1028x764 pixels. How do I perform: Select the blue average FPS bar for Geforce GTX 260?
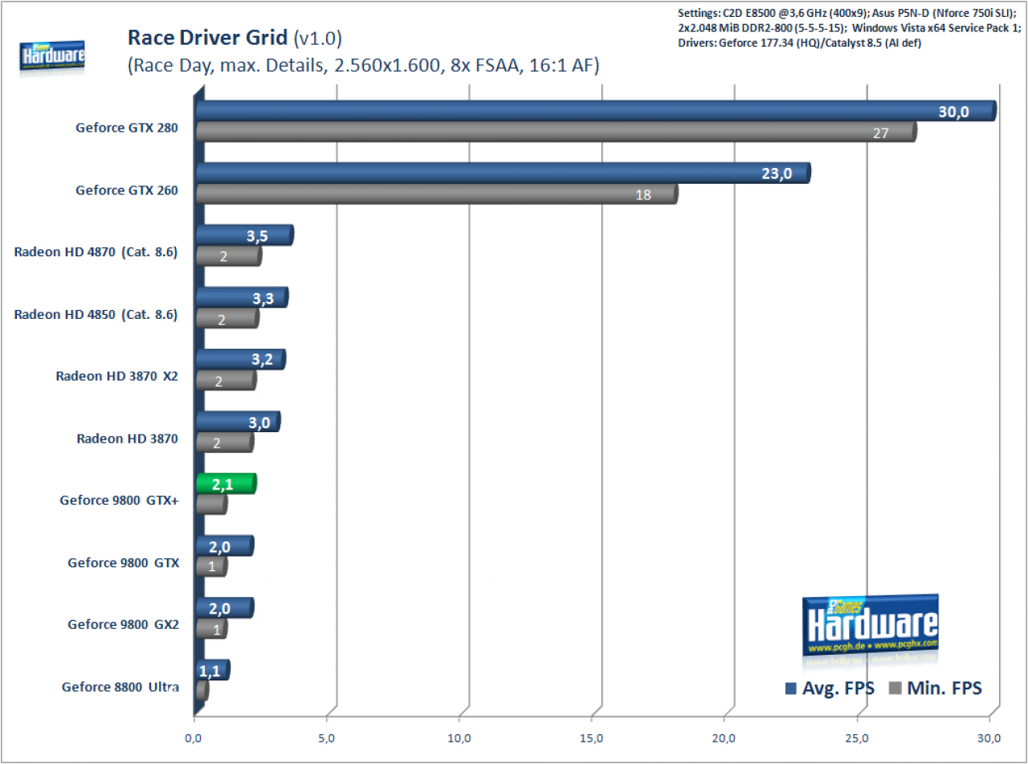[x=504, y=174]
